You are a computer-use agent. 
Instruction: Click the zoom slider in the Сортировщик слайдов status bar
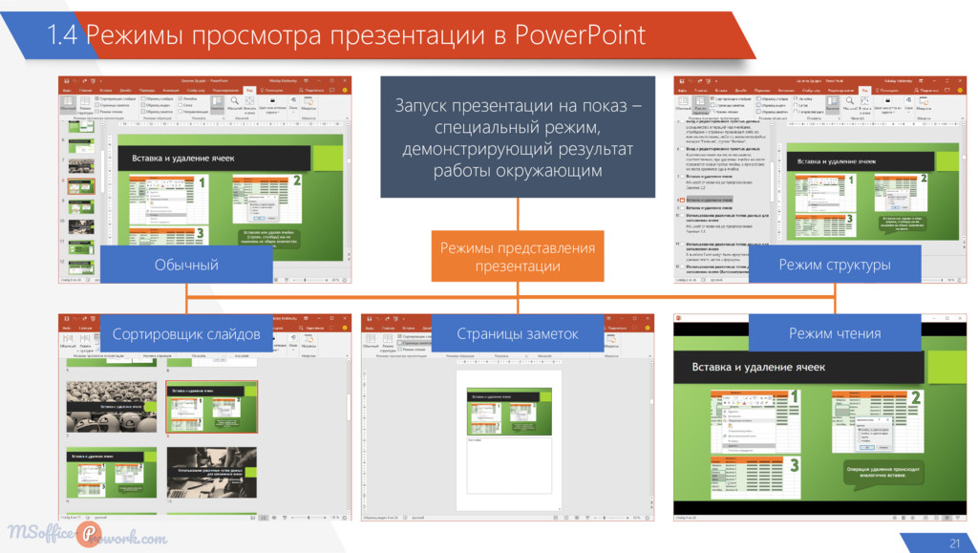(x=308, y=518)
